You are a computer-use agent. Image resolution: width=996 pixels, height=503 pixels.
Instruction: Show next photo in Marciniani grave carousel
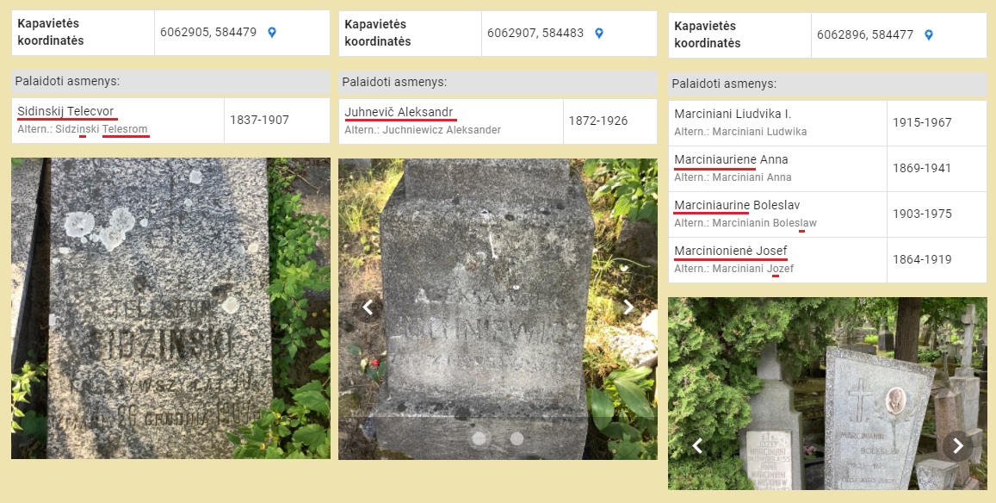point(958,446)
